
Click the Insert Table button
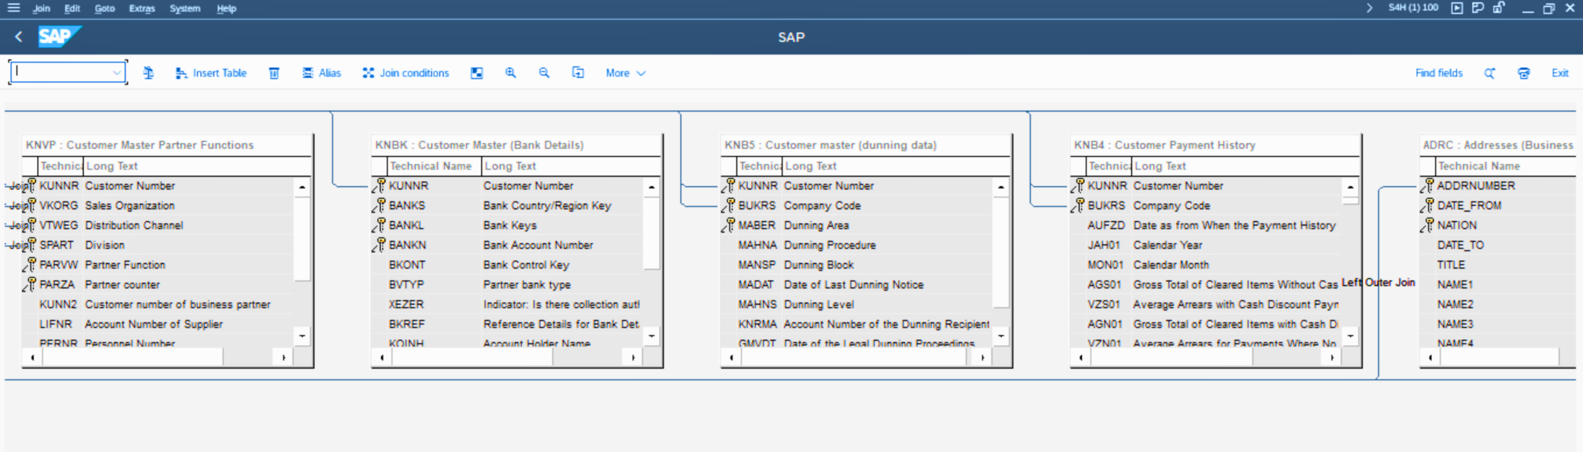pyautogui.click(x=211, y=73)
